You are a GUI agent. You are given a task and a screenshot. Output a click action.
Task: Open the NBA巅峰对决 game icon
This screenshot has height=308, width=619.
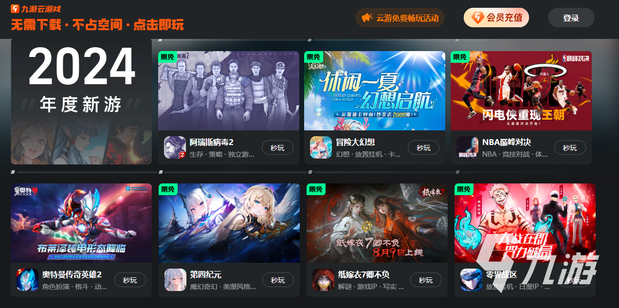pos(467,147)
